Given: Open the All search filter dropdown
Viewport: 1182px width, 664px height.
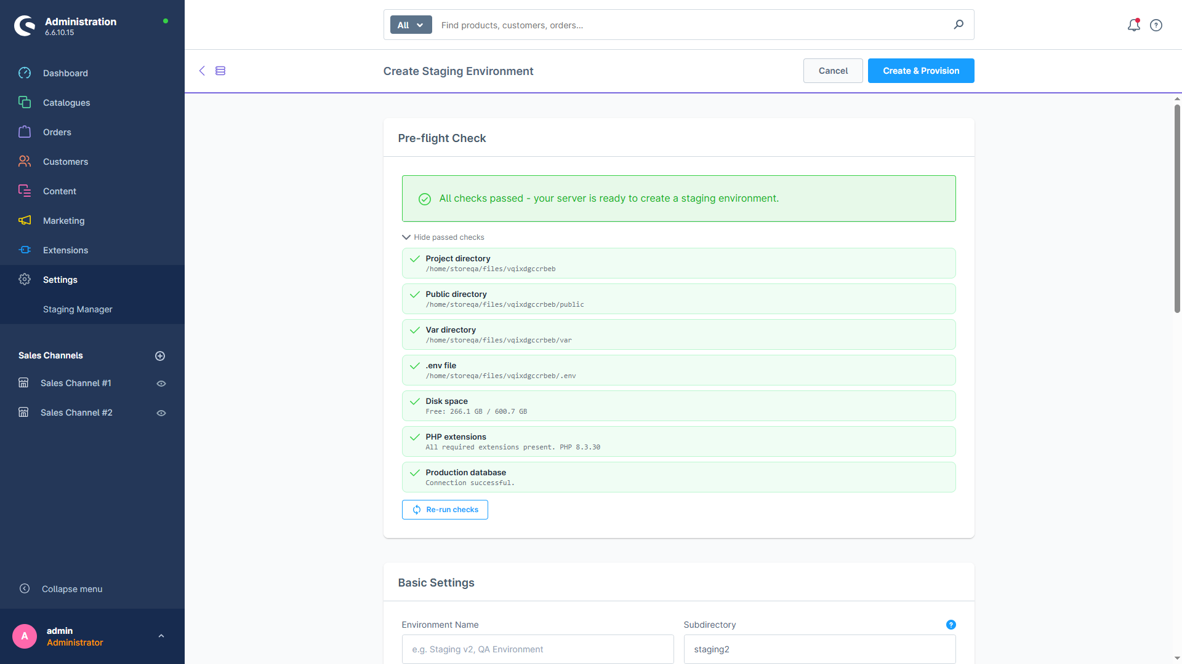Looking at the screenshot, I should coord(411,25).
